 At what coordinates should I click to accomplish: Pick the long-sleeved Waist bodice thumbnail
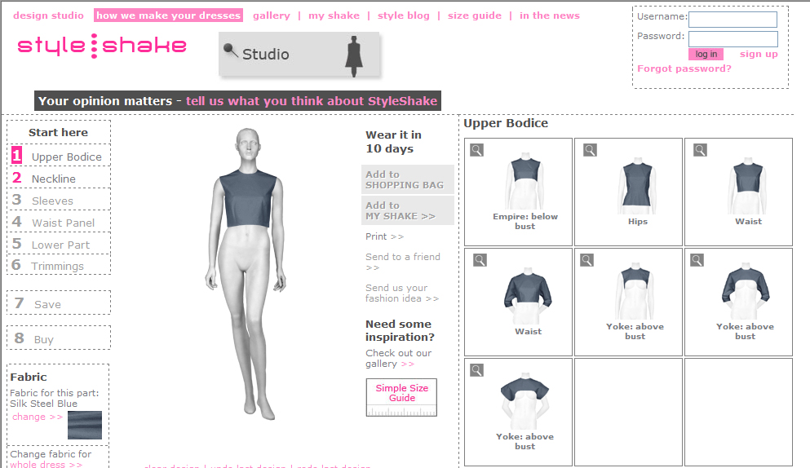pos(528,295)
